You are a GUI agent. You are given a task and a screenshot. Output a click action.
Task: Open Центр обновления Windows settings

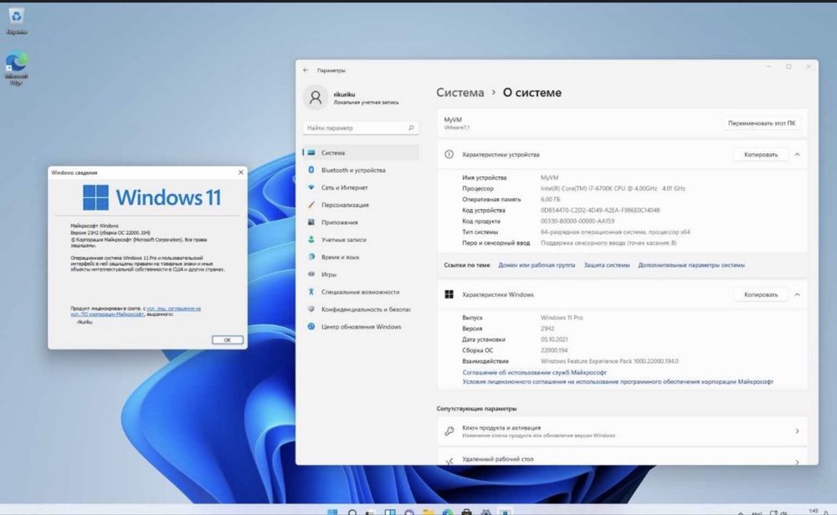pyautogui.click(x=361, y=326)
